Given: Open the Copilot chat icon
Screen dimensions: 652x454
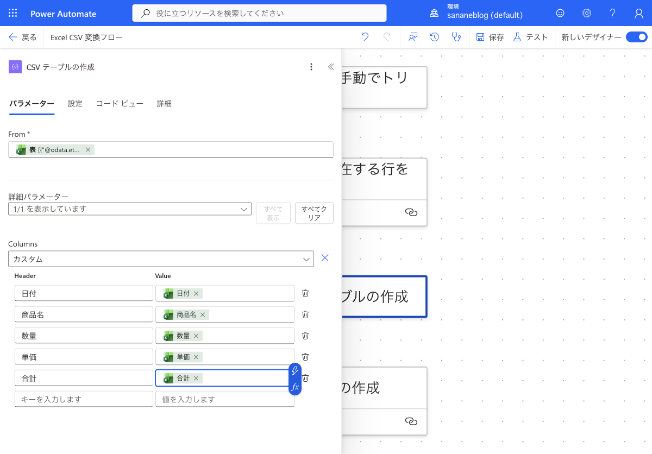Looking at the screenshot, I should point(413,37).
